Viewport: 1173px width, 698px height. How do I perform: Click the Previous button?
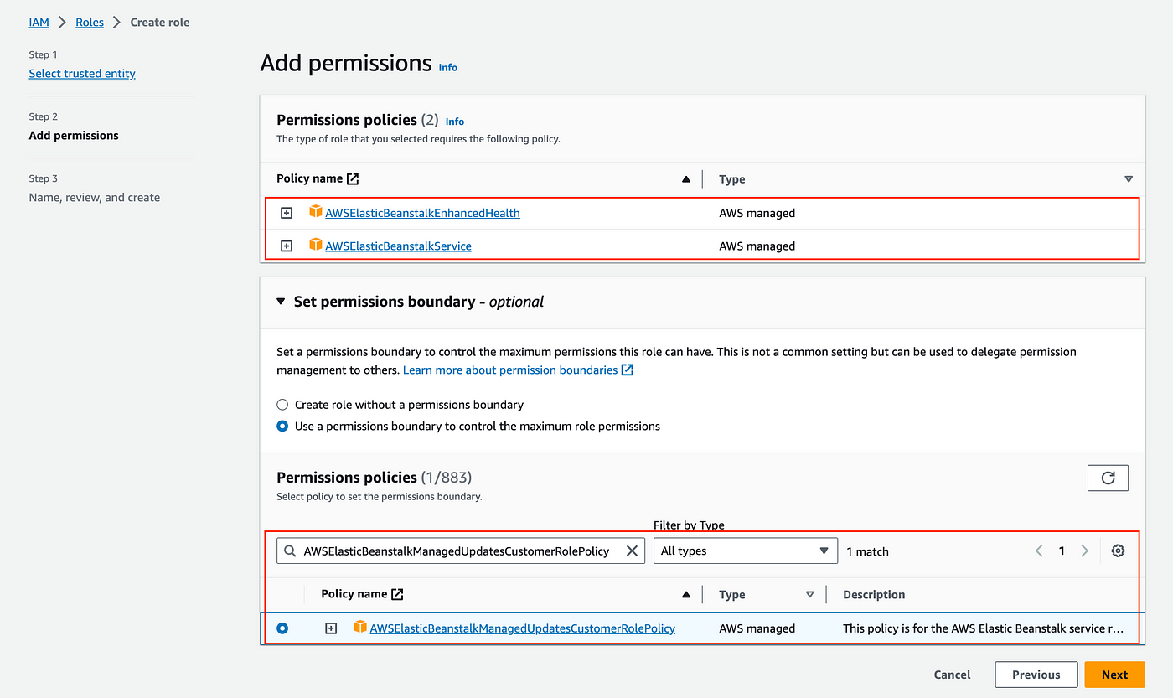1036,675
